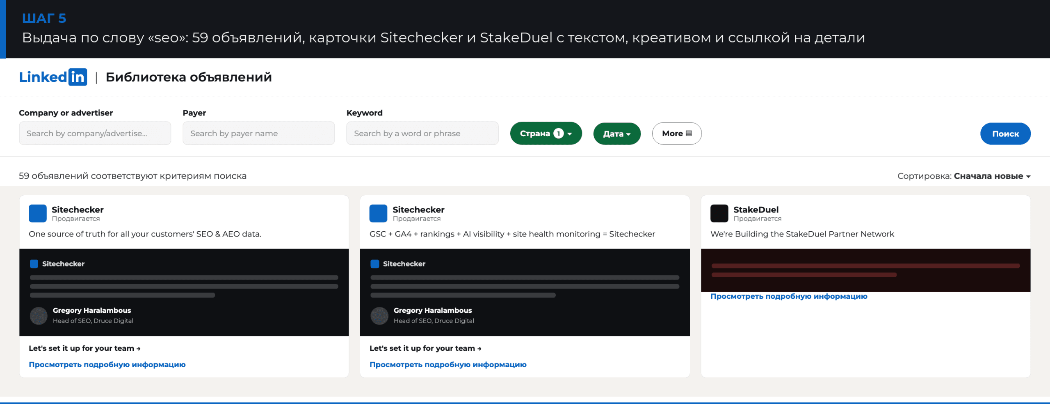Screen dimensions: 1050x404
Task: Click the Company or advertiser search field
Action: pos(95,133)
